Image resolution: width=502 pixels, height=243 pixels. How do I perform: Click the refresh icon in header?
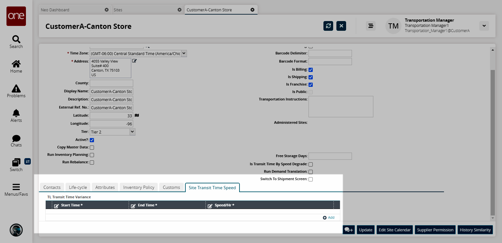pos(328,26)
